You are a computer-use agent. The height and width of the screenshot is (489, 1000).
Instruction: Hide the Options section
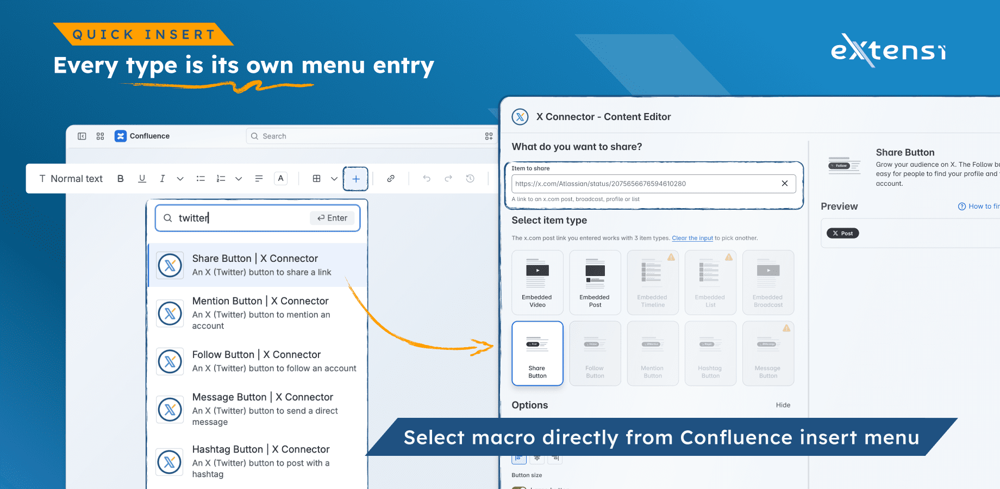(x=783, y=405)
